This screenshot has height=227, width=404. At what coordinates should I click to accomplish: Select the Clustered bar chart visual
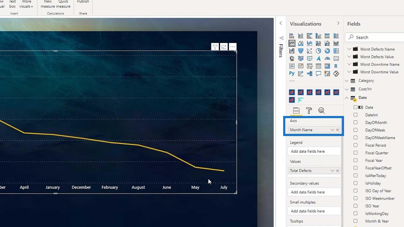click(310, 36)
